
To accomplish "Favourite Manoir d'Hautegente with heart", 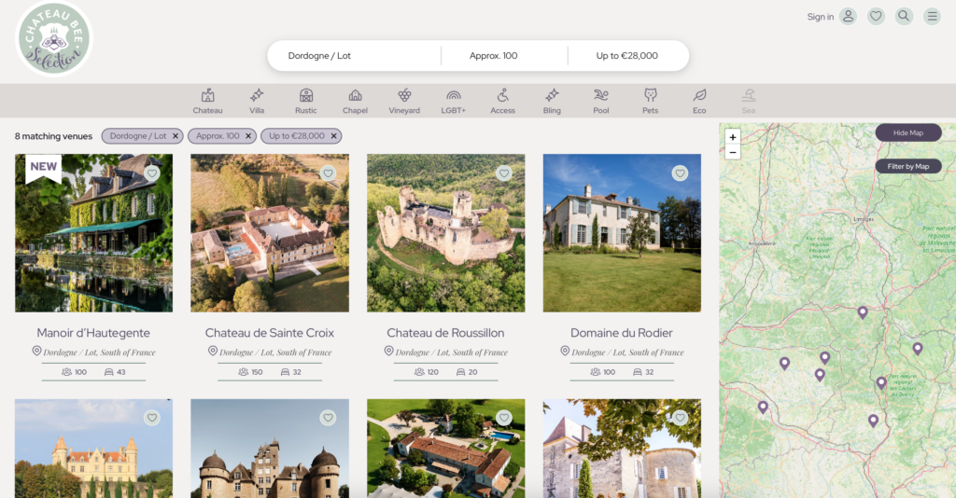I will pyautogui.click(x=152, y=173).
